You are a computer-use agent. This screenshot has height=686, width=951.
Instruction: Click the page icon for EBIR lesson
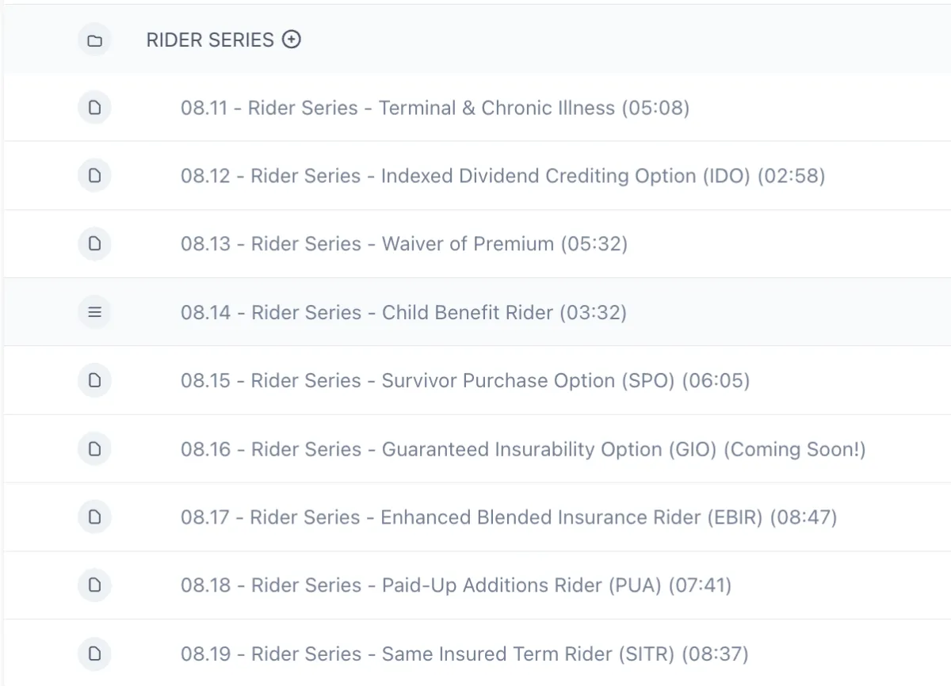coord(94,517)
